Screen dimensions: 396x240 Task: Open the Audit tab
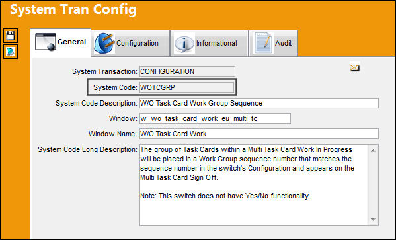(x=274, y=43)
